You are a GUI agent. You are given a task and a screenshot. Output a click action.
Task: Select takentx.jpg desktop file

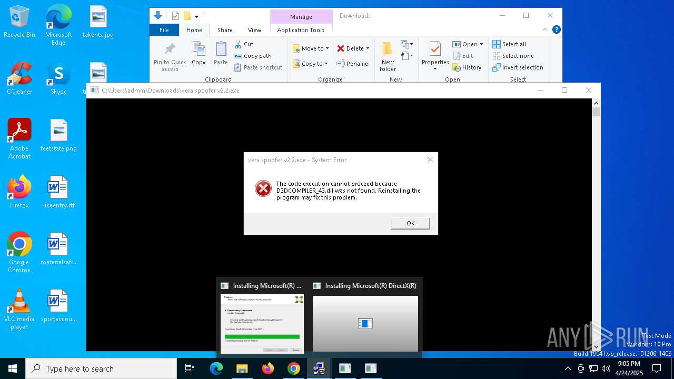click(98, 22)
